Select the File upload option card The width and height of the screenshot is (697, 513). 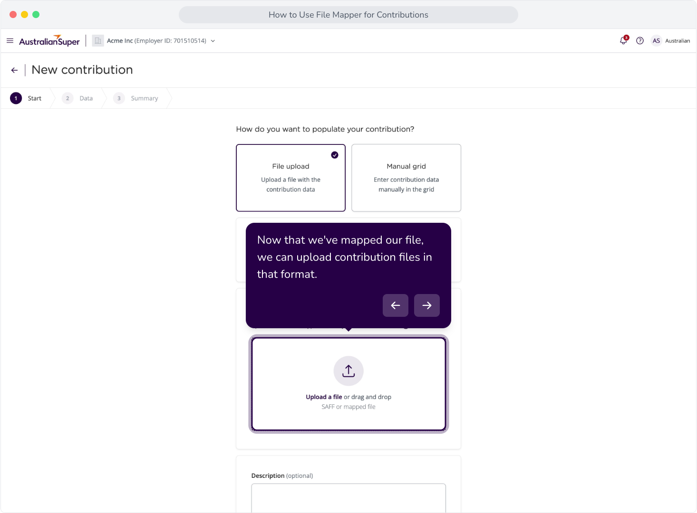click(x=290, y=178)
